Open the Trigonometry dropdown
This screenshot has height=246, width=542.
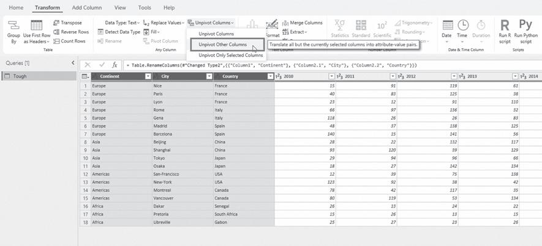413,23
